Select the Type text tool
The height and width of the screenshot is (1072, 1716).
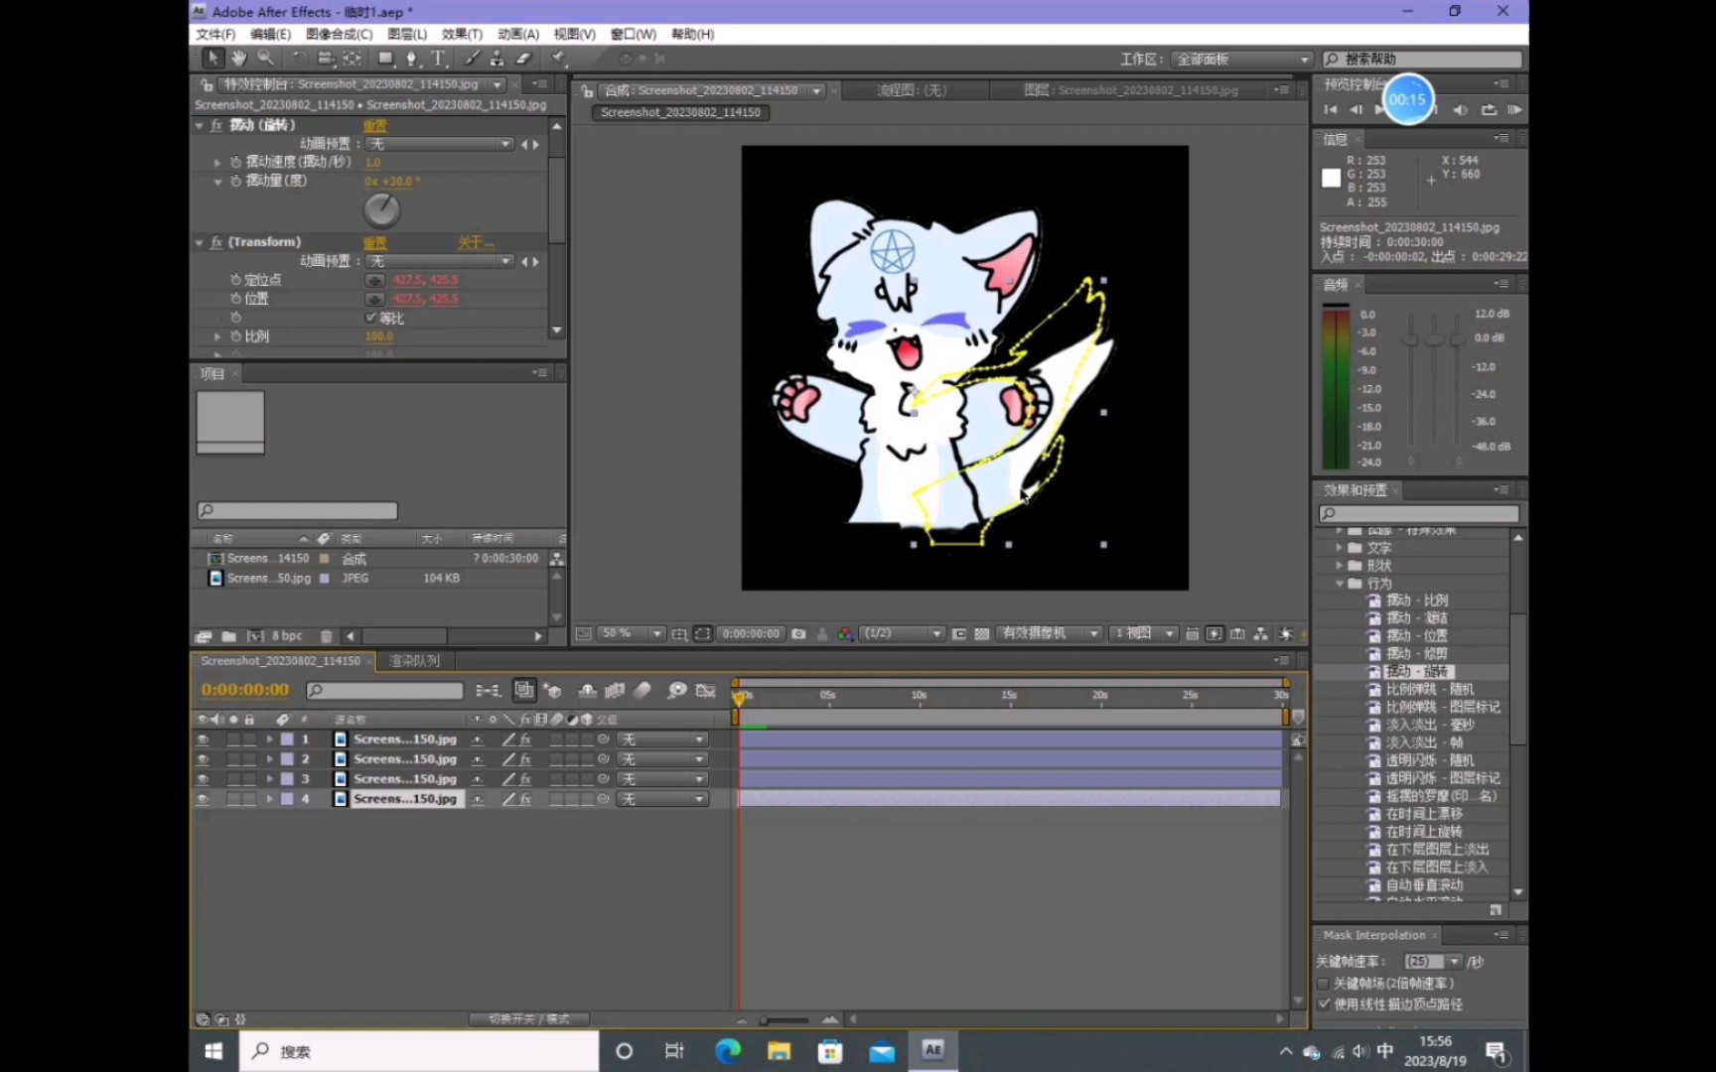click(x=438, y=59)
